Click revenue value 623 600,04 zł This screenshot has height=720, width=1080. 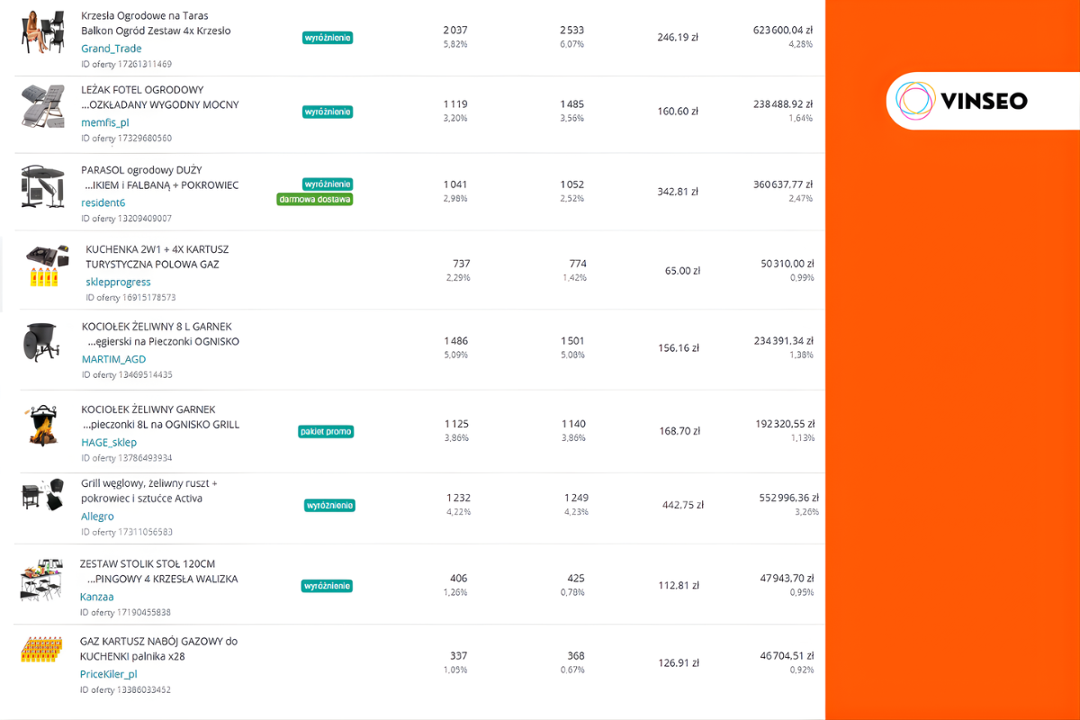(x=783, y=31)
